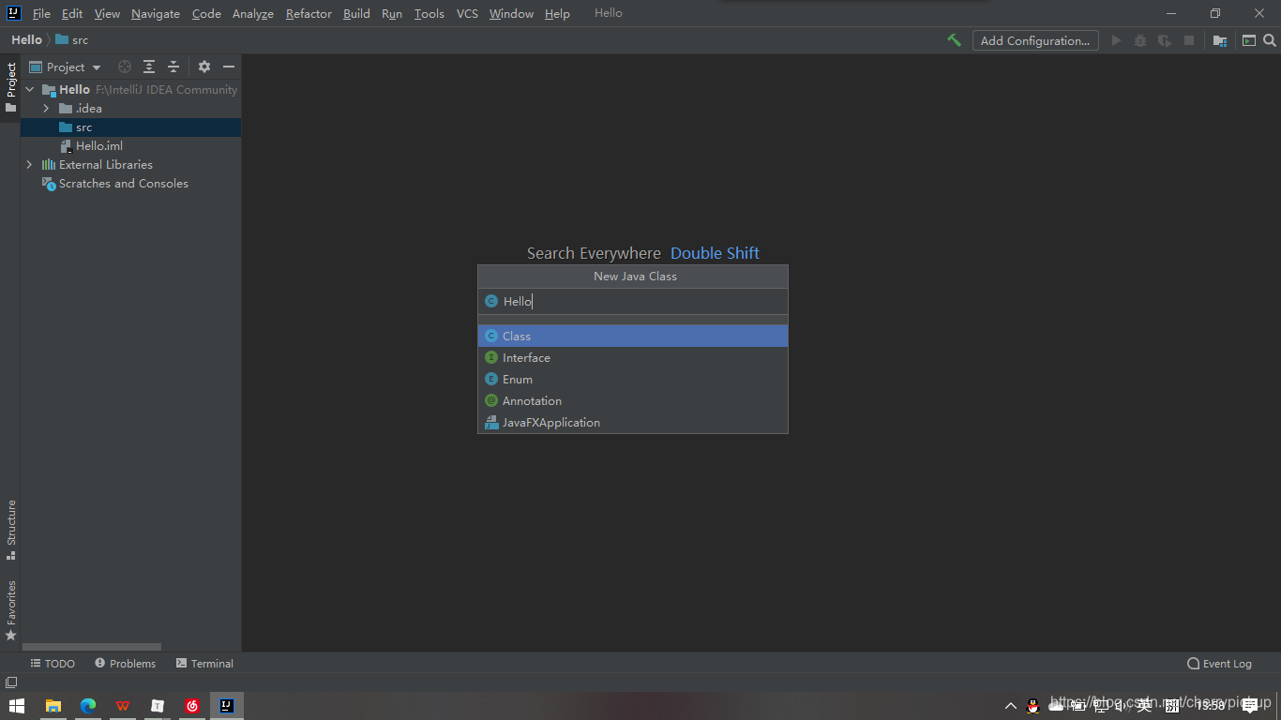Open the Event Log
The image size is (1281, 720).
pyautogui.click(x=1219, y=663)
